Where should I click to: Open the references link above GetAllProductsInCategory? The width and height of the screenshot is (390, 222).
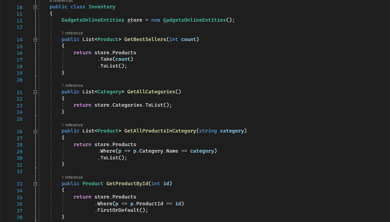[x=72, y=125]
